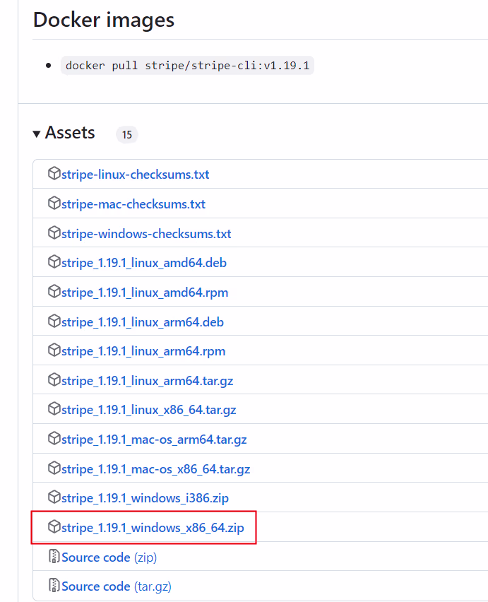Click the Assets heading label

point(70,133)
